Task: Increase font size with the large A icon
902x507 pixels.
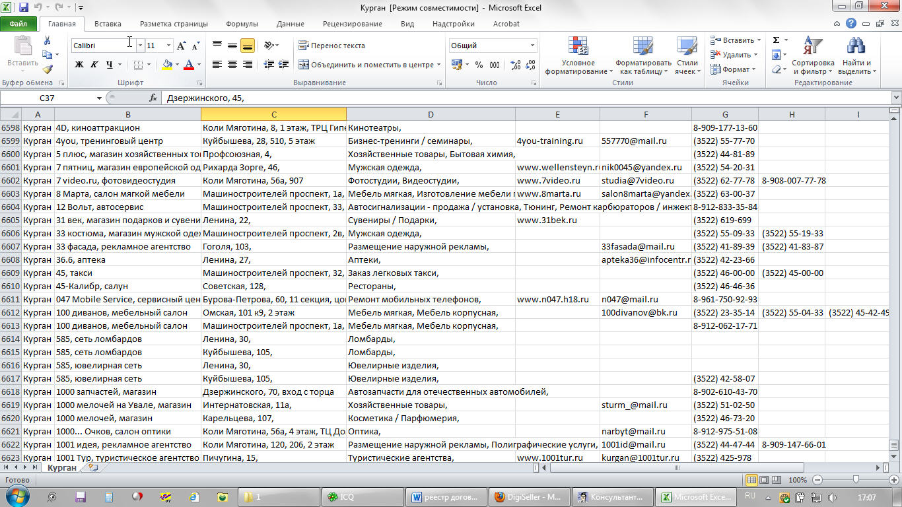Action: pos(181,46)
